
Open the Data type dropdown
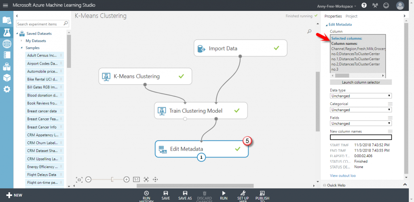(361, 96)
